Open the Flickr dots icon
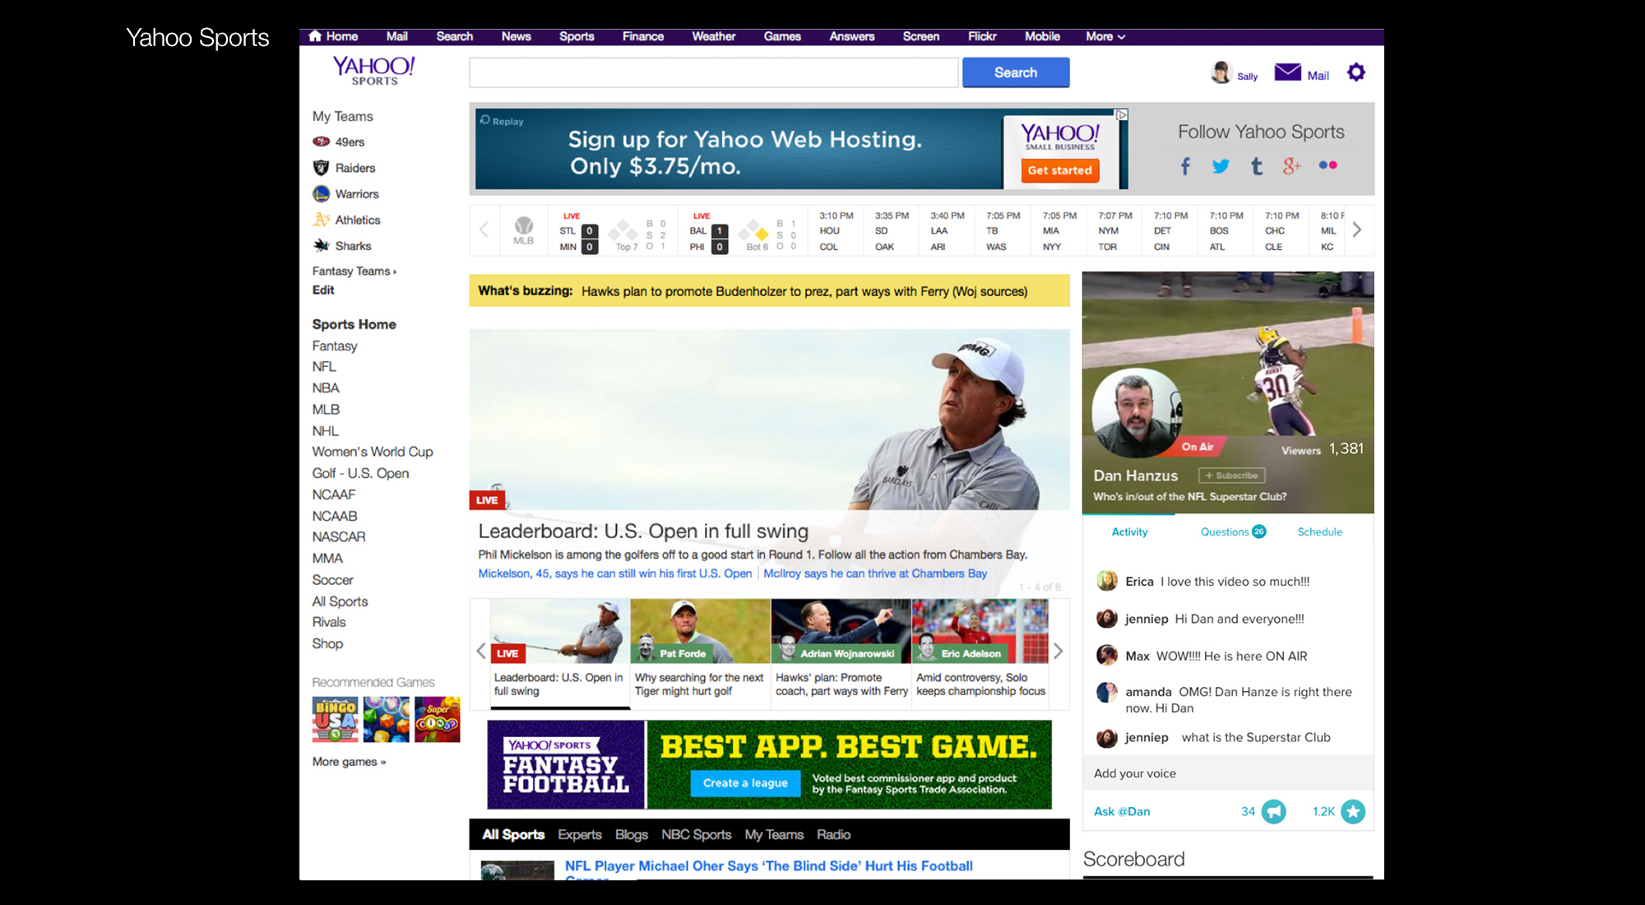The width and height of the screenshot is (1645, 905). 1328,165
